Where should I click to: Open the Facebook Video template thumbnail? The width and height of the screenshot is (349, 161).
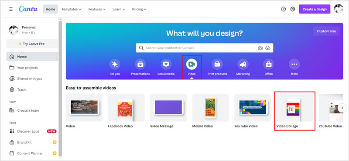tap(126, 108)
